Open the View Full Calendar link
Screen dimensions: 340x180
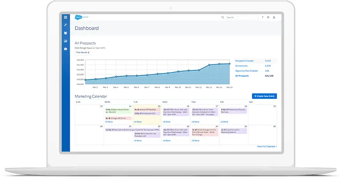coord(266,146)
